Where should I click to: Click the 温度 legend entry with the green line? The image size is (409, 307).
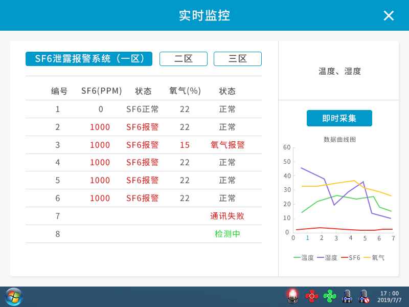coord(304,258)
